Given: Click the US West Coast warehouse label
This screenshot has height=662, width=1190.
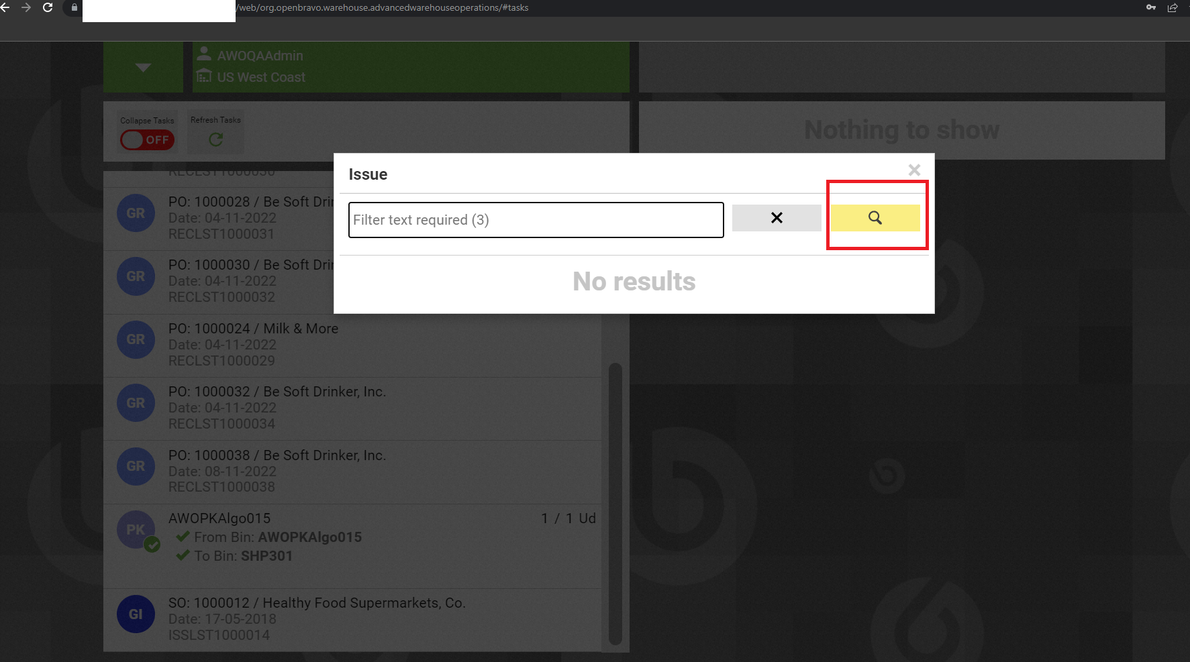Looking at the screenshot, I should coord(260,77).
